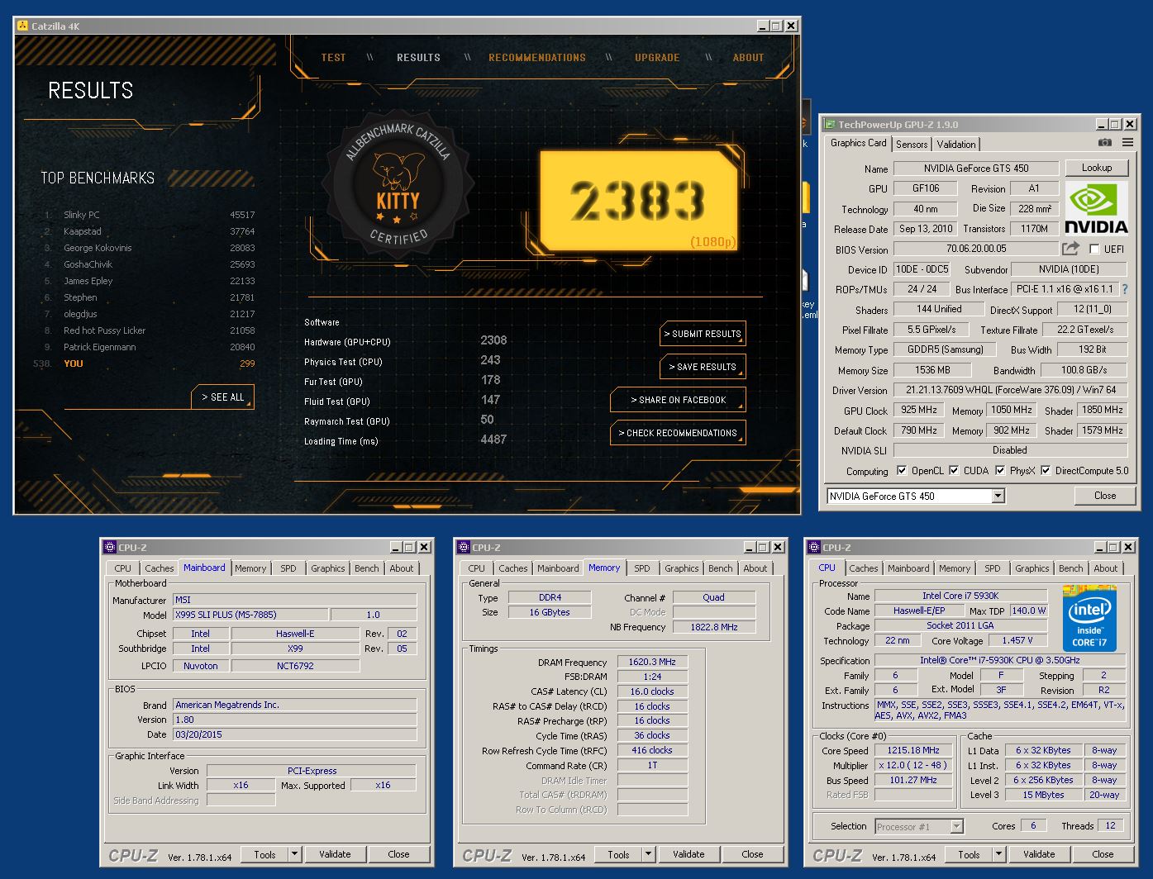Screen dimensions: 1153x879
Task: Open Graphics tab in the CPU-Z Memory window
Action: click(682, 568)
